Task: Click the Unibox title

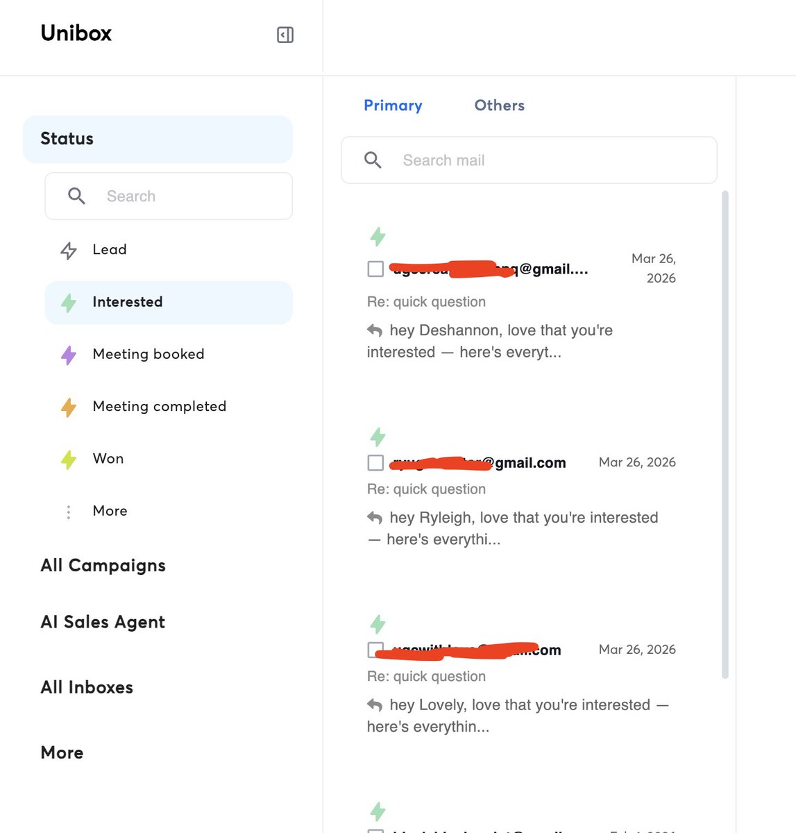Action: pyautogui.click(x=76, y=33)
